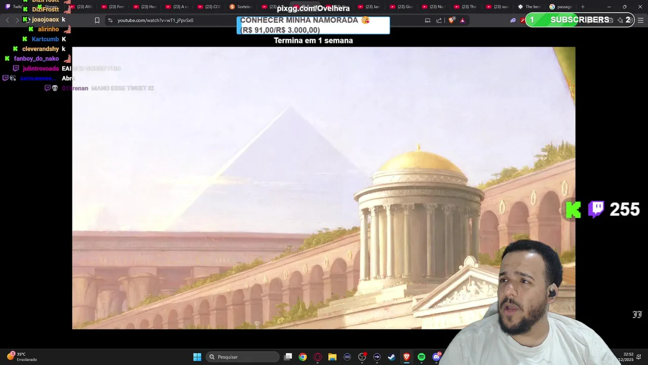Click the share page icon in address bar

point(439,20)
